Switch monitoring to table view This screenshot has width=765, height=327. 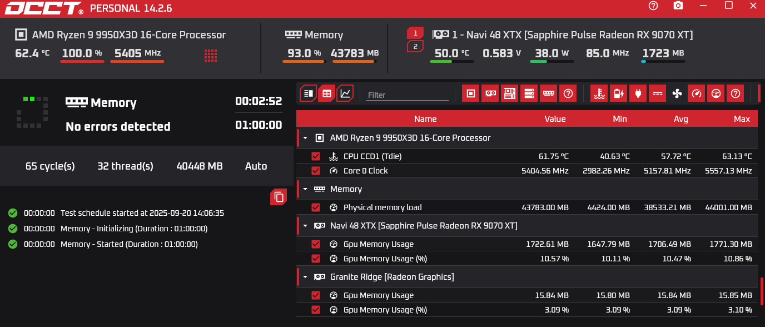tap(326, 93)
